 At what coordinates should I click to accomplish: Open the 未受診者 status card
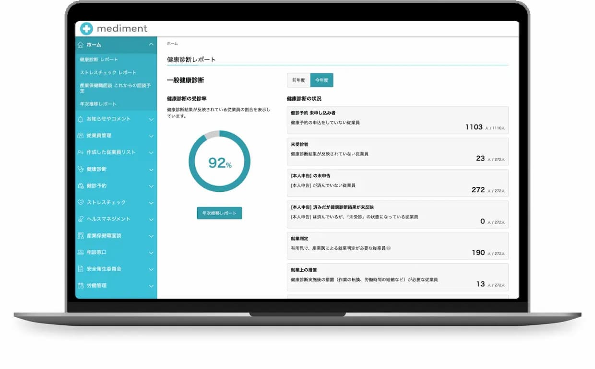pos(397,151)
